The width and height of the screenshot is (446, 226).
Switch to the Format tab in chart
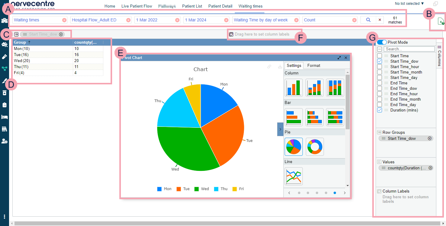[x=314, y=65]
